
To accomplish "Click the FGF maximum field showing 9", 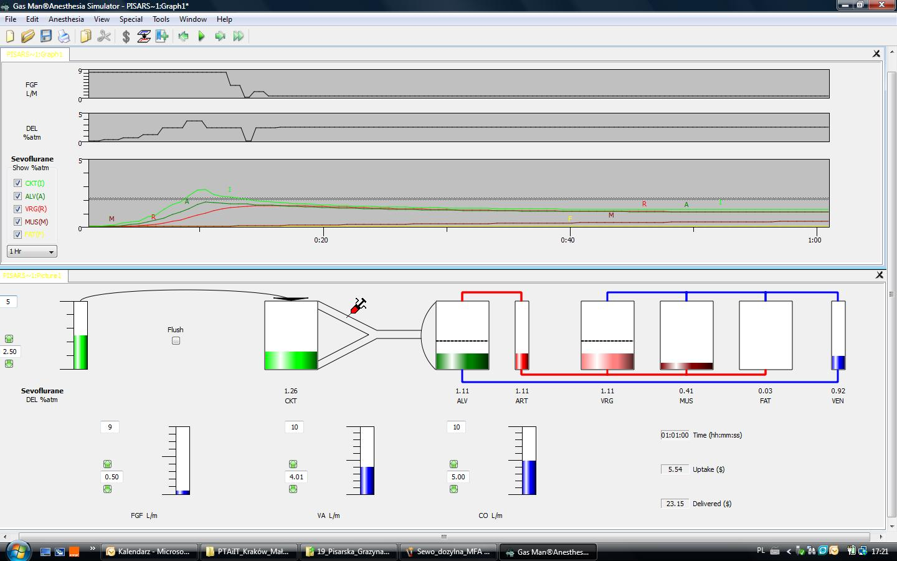I will (110, 427).
